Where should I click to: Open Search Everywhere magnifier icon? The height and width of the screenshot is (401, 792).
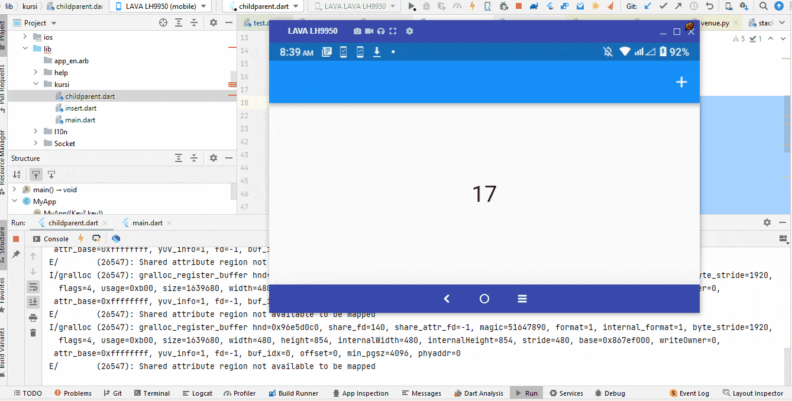[x=764, y=7]
